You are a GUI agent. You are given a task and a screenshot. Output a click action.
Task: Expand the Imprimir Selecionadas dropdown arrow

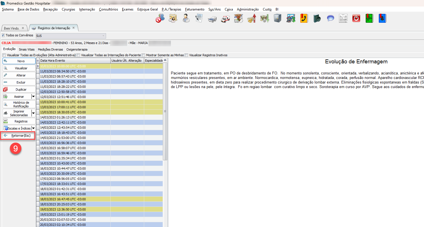pyautogui.click(x=33, y=113)
